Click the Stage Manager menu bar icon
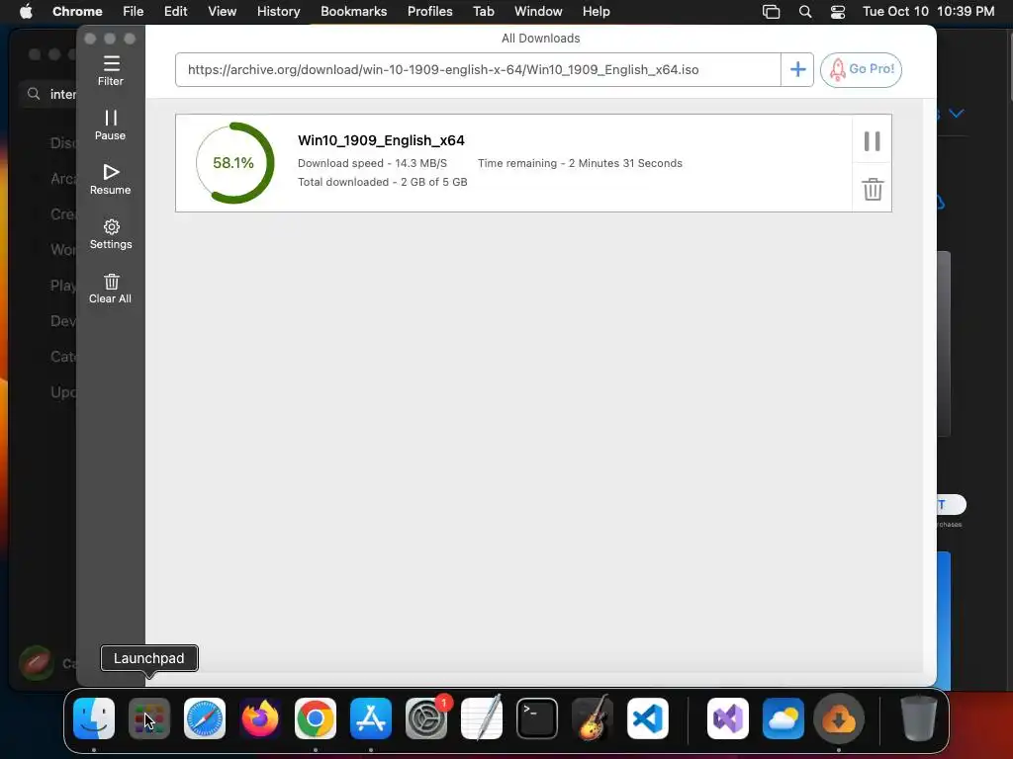Screen dimensions: 1013x759 coord(772,12)
